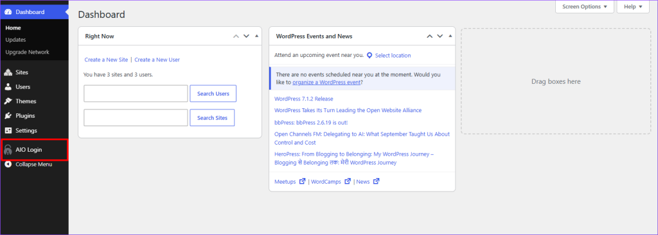Click the Settings sliders icon

8,131
